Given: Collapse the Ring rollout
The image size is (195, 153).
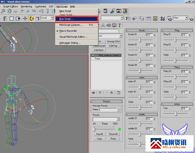Looking at the screenshot, I should (177, 30).
